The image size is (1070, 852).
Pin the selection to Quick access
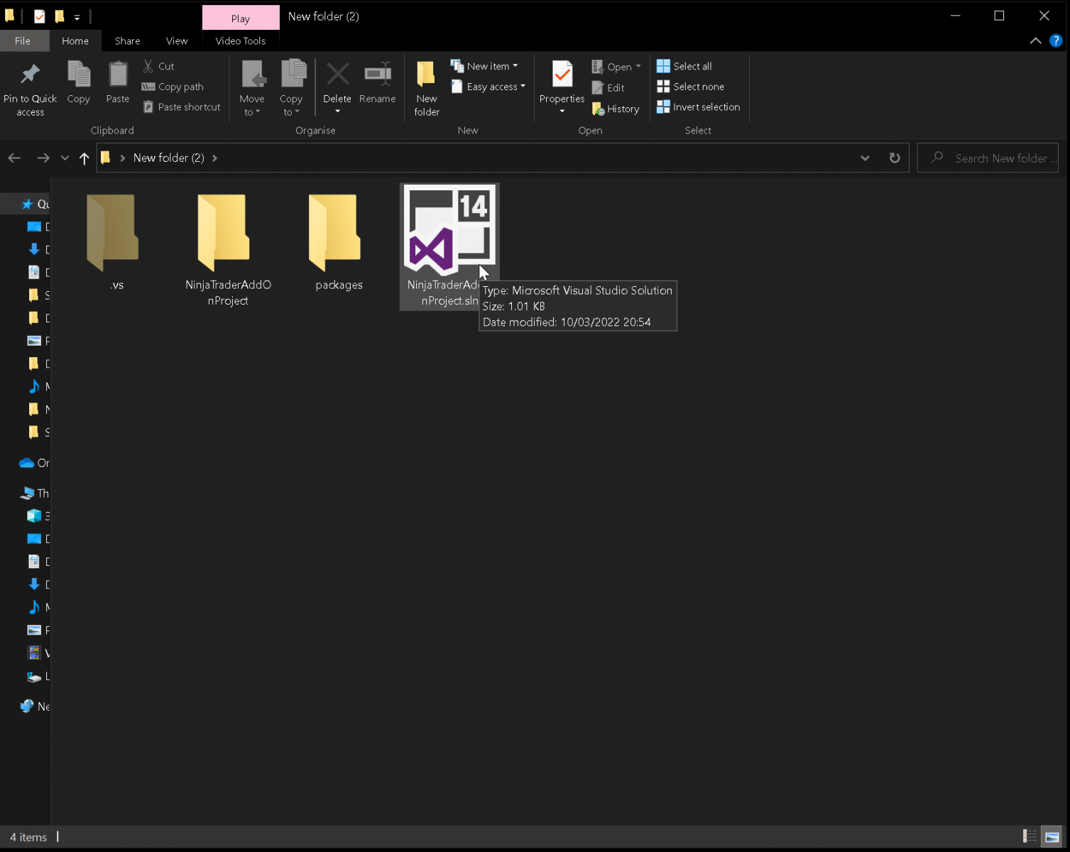[30, 88]
